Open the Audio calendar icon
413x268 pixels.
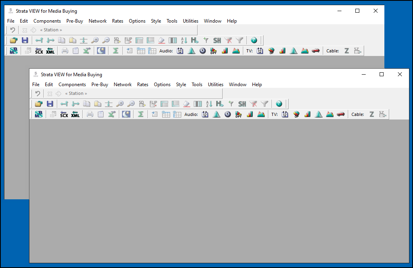(x=205, y=114)
